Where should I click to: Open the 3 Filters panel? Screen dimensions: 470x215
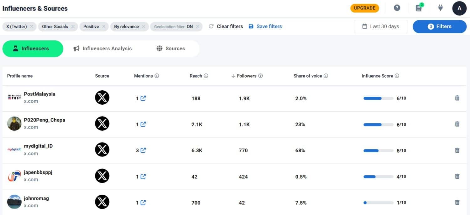pyautogui.click(x=440, y=27)
